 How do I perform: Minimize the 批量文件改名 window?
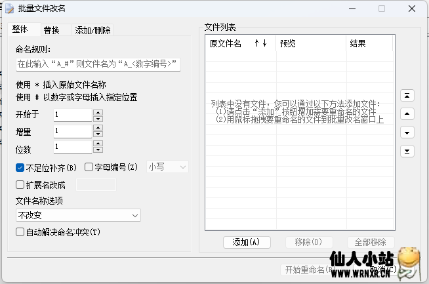(x=352, y=9)
